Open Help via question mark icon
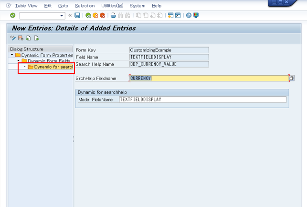Viewport: 307px width, 207px height. [x=189, y=15]
